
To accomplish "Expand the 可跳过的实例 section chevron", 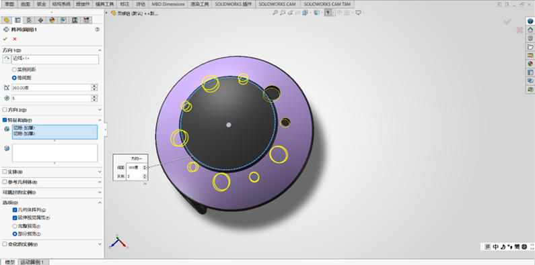I will [x=100, y=193].
